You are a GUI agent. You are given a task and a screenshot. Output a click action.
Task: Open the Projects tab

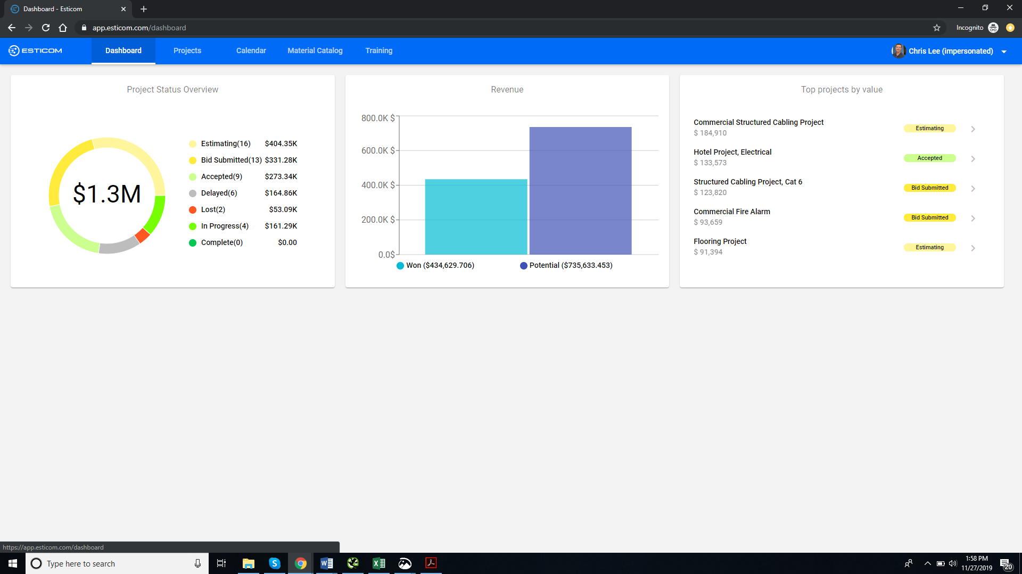(x=187, y=50)
